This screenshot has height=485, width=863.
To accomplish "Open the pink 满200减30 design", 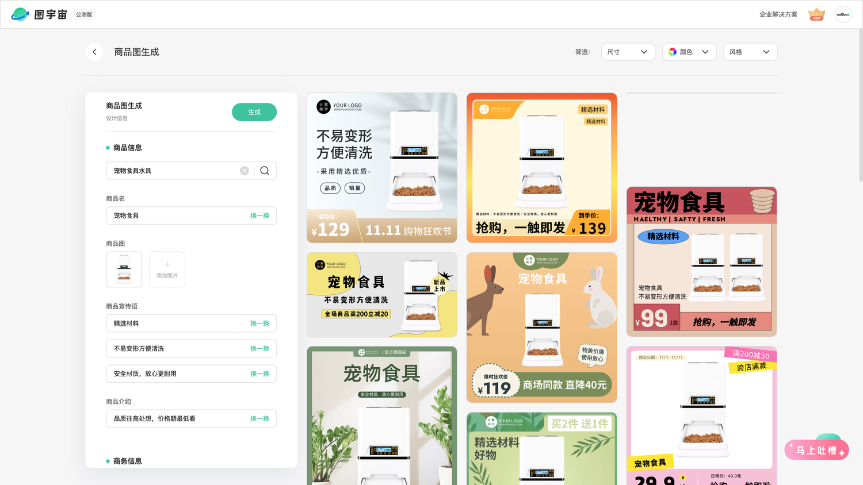I will (701, 415).
